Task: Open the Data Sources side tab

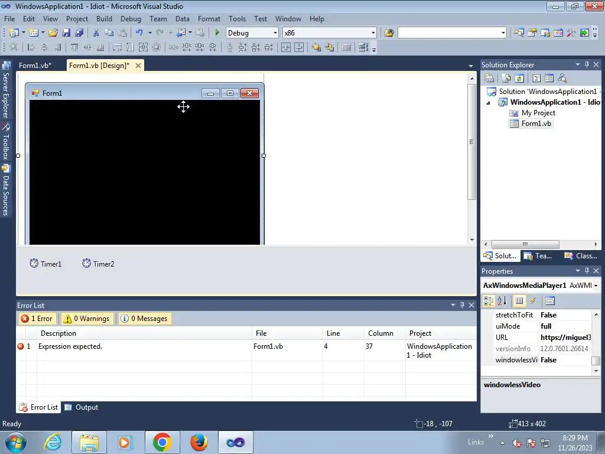Action: pos(6,190)
